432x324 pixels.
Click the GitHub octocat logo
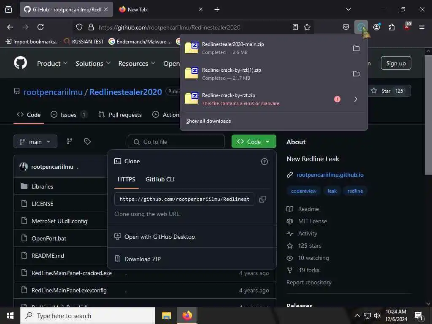(21, 63)
